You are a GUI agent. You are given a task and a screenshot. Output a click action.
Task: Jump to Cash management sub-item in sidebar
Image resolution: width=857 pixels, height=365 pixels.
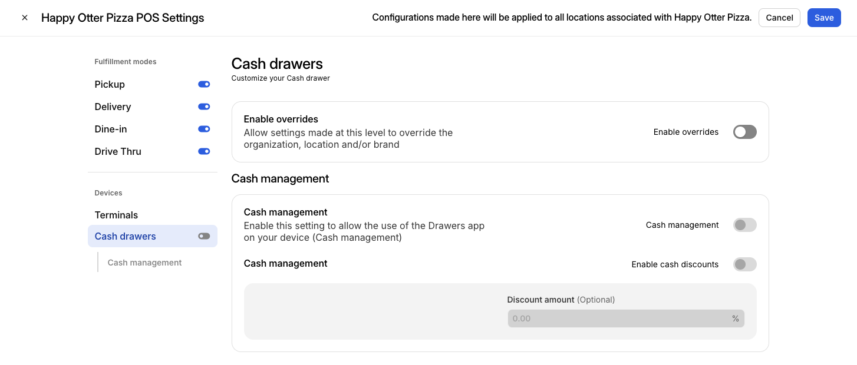pyautogui.click(x=144, y=263)
